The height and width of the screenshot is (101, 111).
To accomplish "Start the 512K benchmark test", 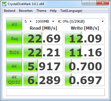I will coord(14,52).
